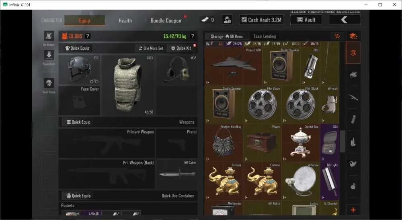The width and height of the screenshot is (402, 220).
Task: Select the empty Pistol slot
Action: click(177, 143)
